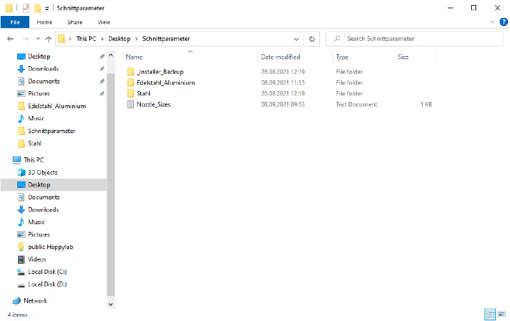This screenshot has width=510, height=321.
Task: Expand the ribbon with the chevron
Action: click(x=493, y=22)
